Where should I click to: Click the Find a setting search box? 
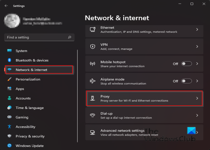coord(36,37)
